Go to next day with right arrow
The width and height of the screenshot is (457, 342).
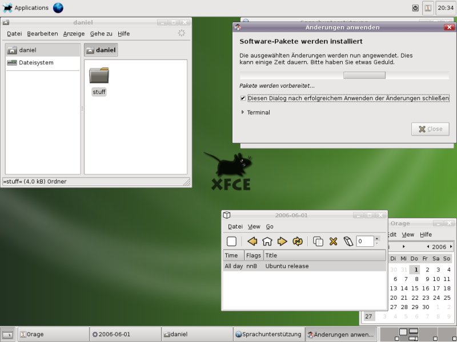282,241
